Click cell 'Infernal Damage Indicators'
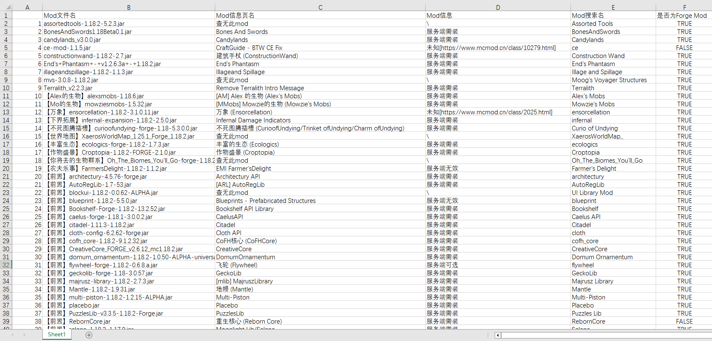Screen dimensions: 712x341 click(320, 120)
